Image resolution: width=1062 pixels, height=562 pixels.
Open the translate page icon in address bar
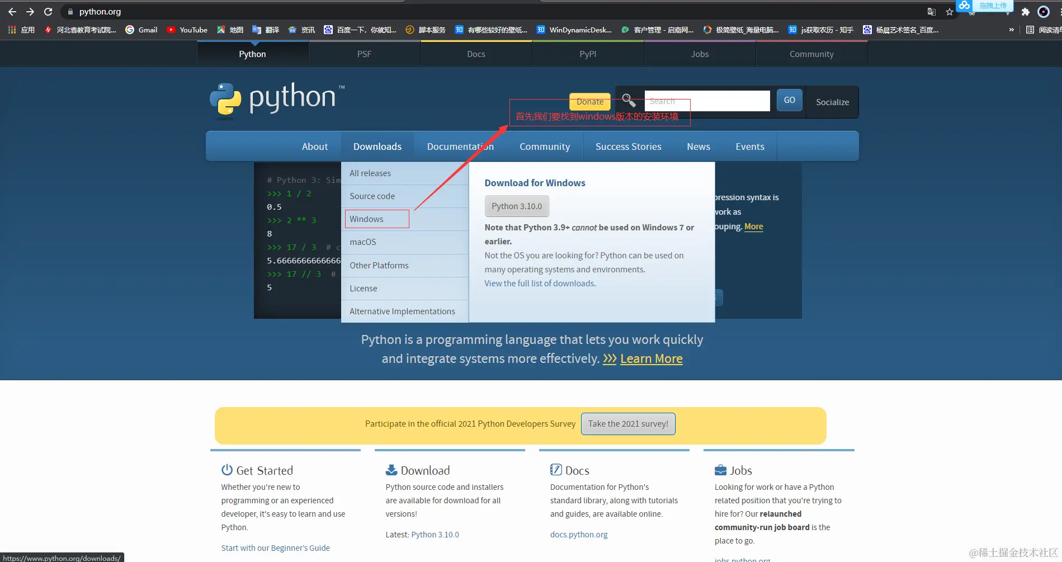click(x=932, y=12)
